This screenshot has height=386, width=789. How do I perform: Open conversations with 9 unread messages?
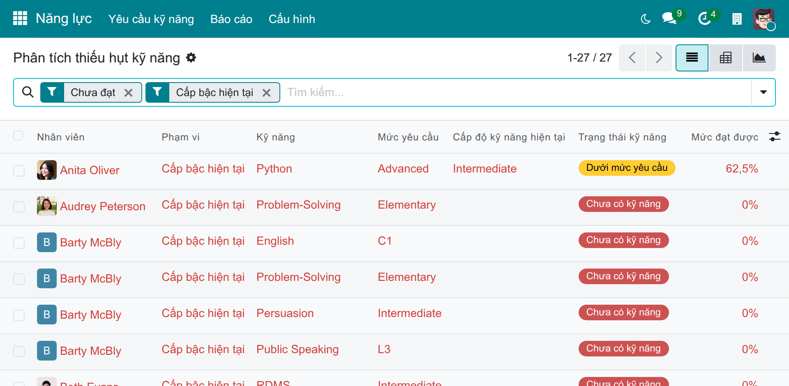point(669,18)
